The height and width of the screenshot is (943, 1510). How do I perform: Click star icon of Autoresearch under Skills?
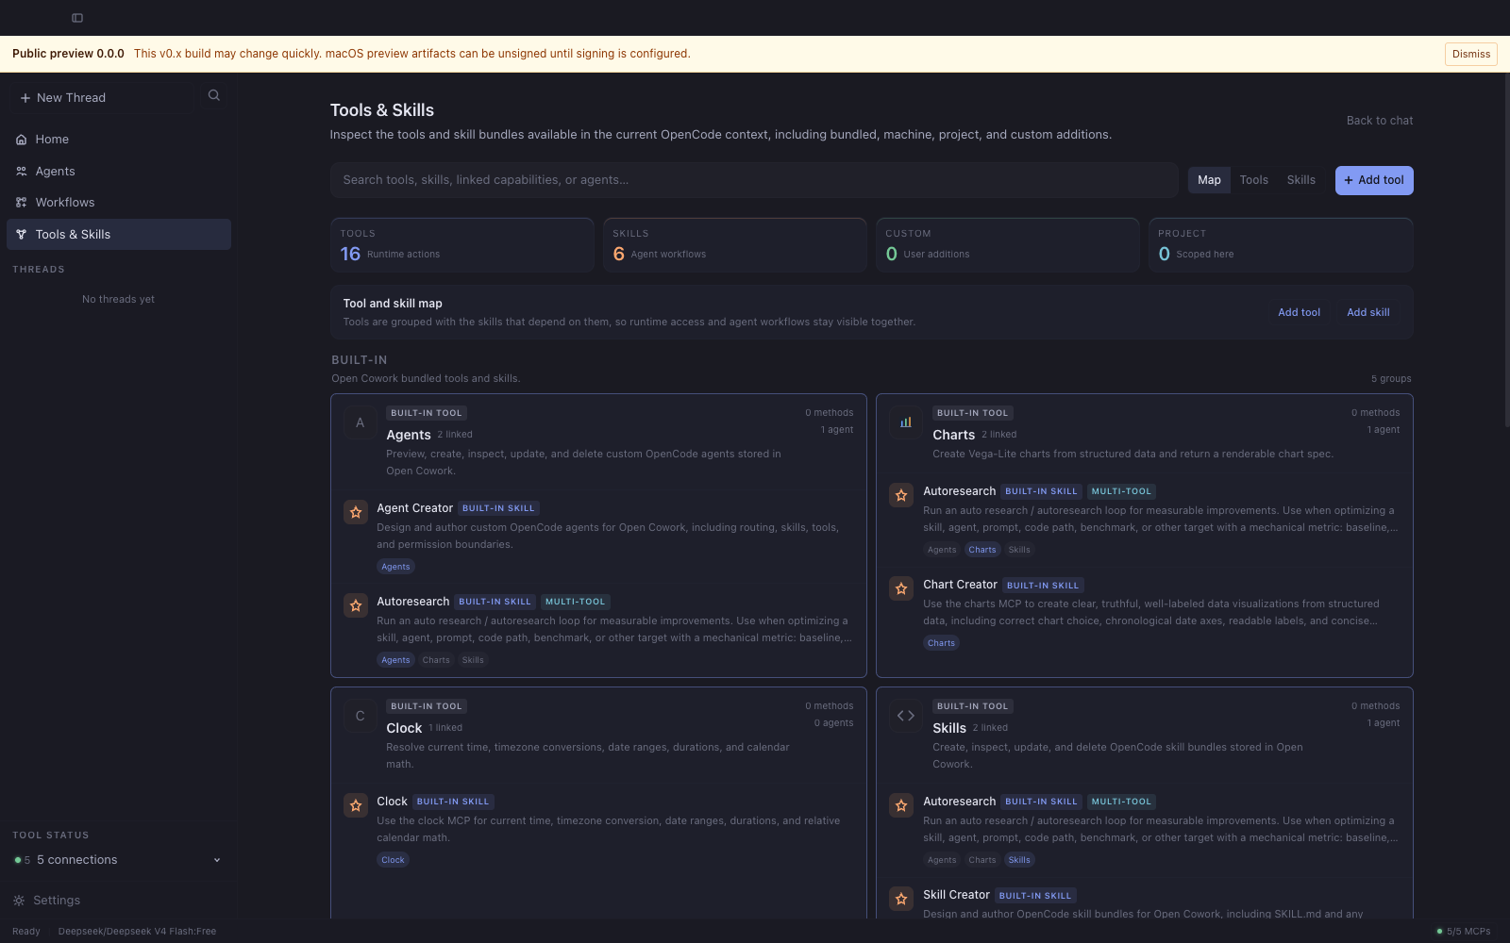pyautogui.click(x=901, y=805)
